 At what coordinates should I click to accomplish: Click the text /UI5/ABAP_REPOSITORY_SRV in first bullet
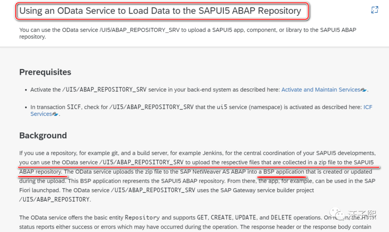click(104, 90)
